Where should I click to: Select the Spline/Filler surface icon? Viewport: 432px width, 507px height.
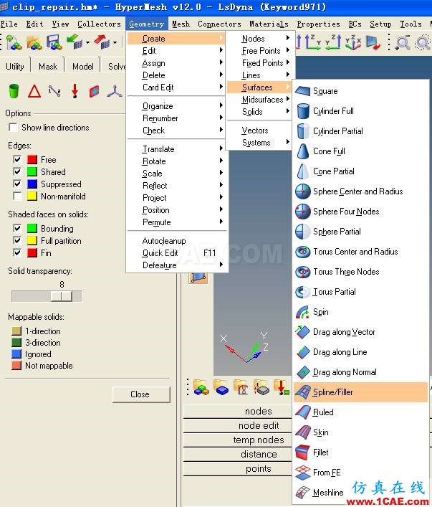(303, 392)
